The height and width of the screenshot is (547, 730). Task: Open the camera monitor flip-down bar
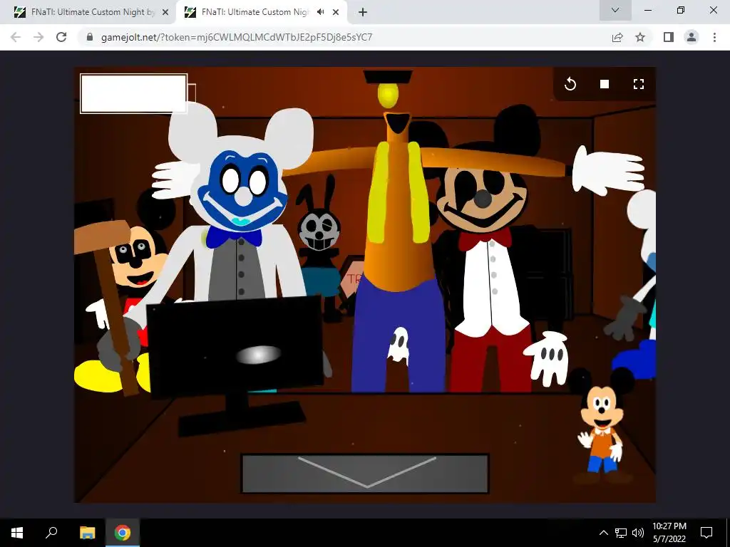pyautogui.click(x=365, y=474)
